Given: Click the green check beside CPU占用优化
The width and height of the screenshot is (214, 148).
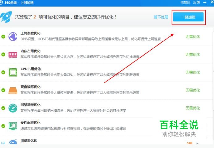Looking at the screenshot, I should pyautogui.click(x=3, y=72).
